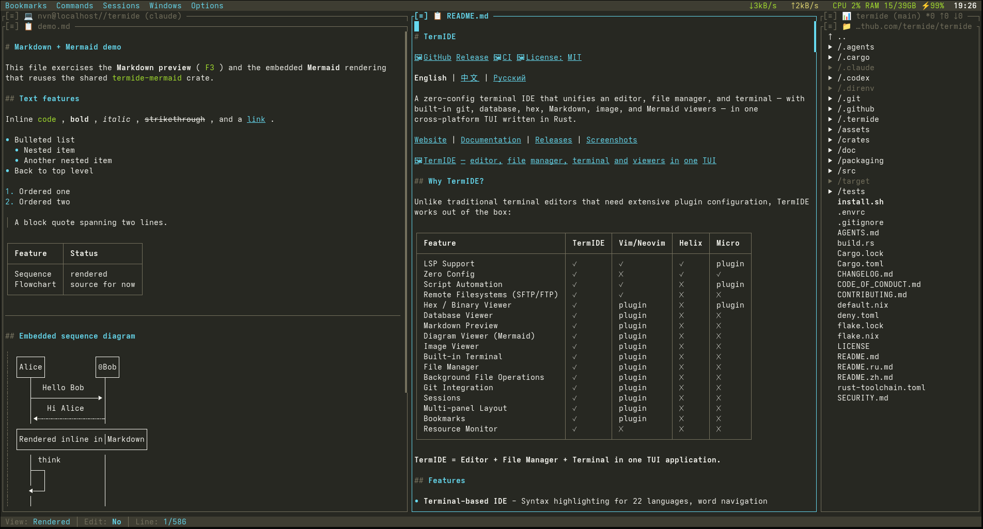Click the terminal panel's [≡] menu icon

(x=12, y=16)
